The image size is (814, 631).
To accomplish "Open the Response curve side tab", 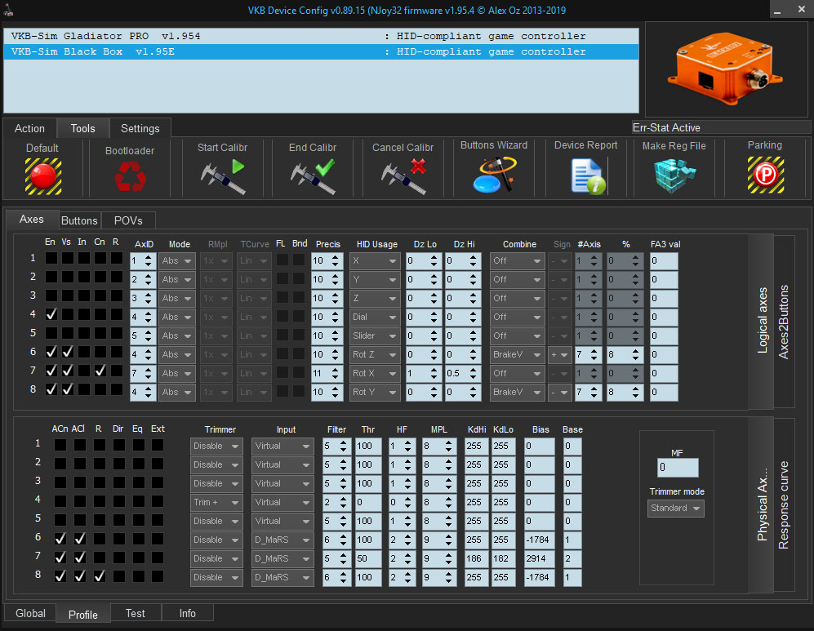I will (x=784, y=505).
